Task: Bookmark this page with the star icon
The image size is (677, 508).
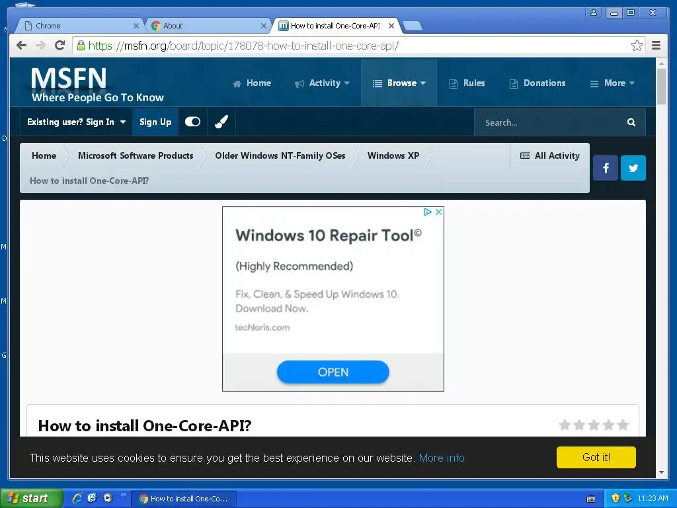Action: (x=637, y=46)
